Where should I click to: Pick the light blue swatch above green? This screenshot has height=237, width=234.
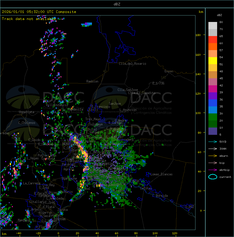[213, 110]
